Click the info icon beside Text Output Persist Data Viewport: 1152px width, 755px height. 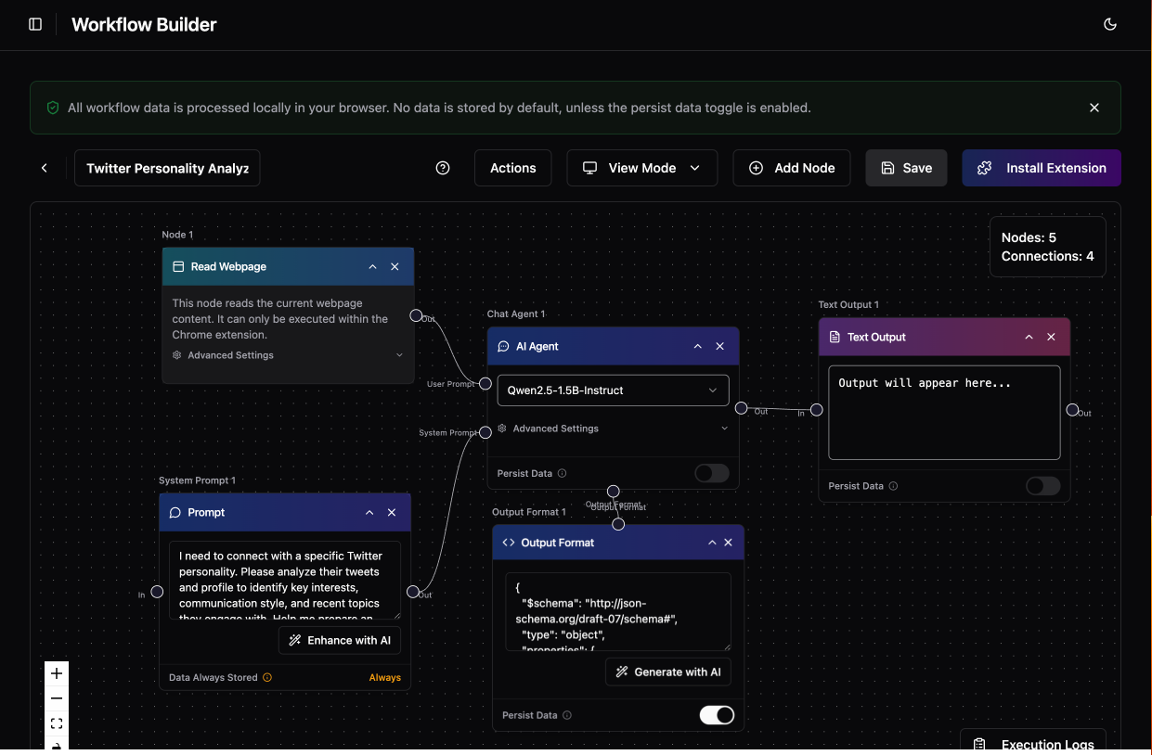point(893,486)
